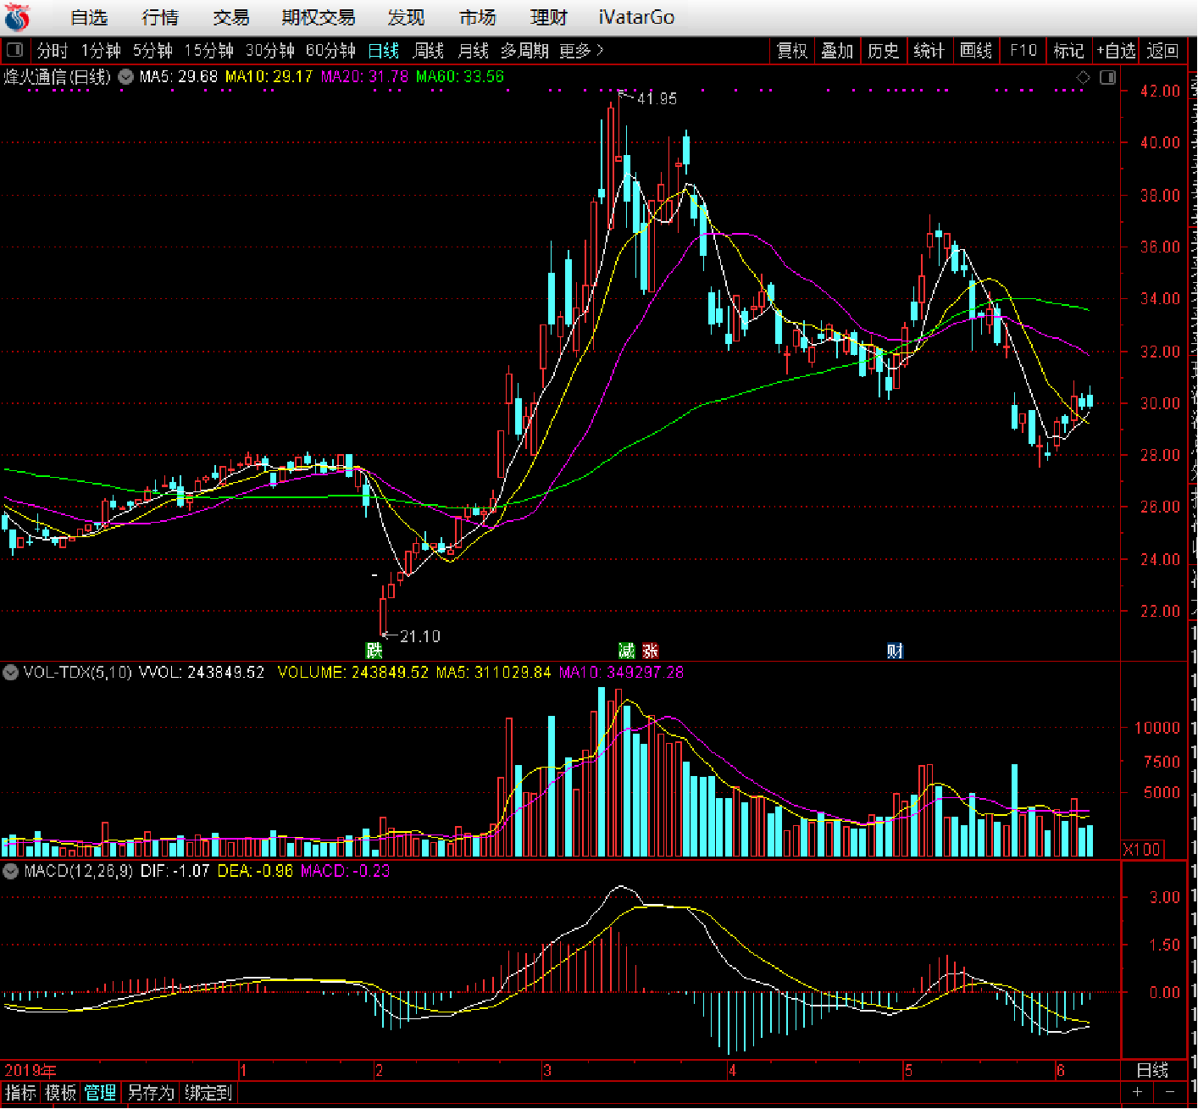Expand the 更多 periods dropdown
Screen dimensions: 1198x1109
pos(581,51)
